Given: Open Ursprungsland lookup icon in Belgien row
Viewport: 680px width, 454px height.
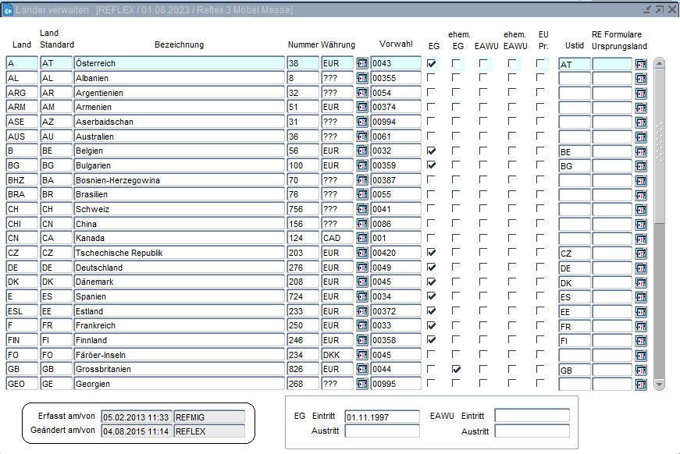Looking at the screenshot, I should tap(641, 151).
